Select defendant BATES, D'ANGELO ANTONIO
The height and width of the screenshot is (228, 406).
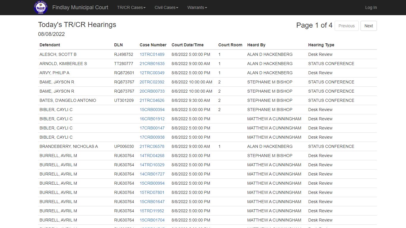tap(68, 100)
